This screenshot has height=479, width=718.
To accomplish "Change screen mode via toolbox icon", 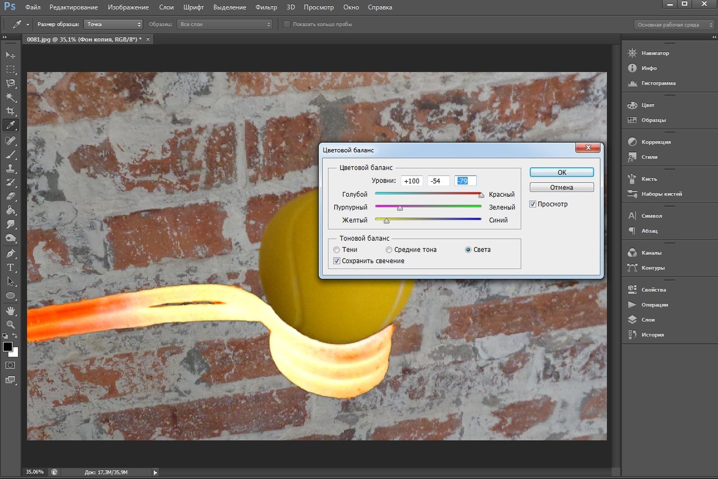I will (x=11, y=380).
